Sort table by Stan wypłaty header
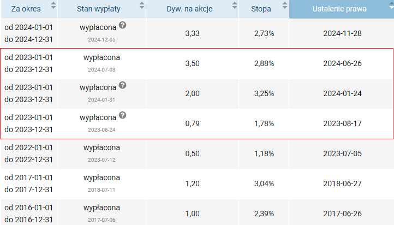This screenshot has height=225, width=394. point(98,9)
